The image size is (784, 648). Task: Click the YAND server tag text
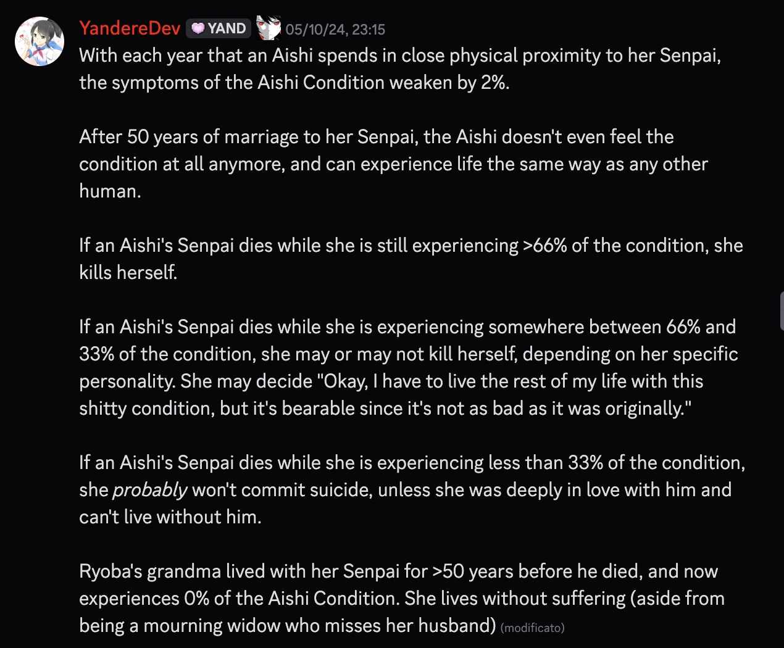click(x=227, y=28)
